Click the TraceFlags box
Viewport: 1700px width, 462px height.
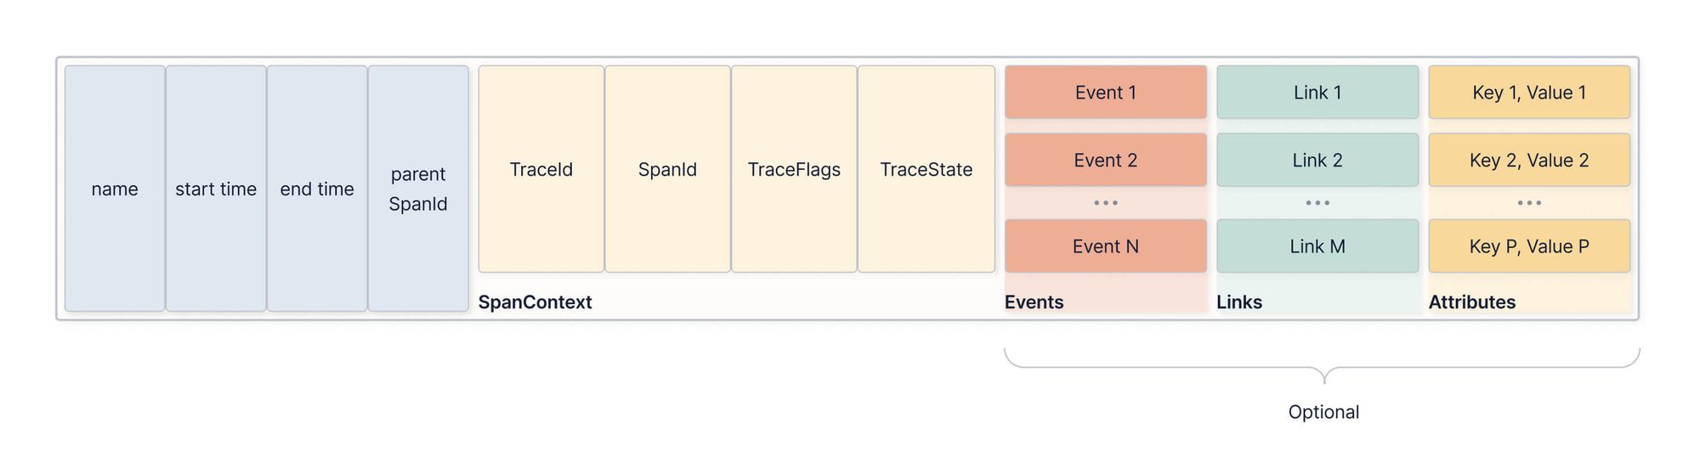(x=794, y=169)
